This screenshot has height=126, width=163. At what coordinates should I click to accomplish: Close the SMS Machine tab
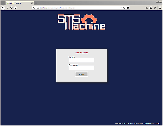pyautogui.click(x=32, y=3)
